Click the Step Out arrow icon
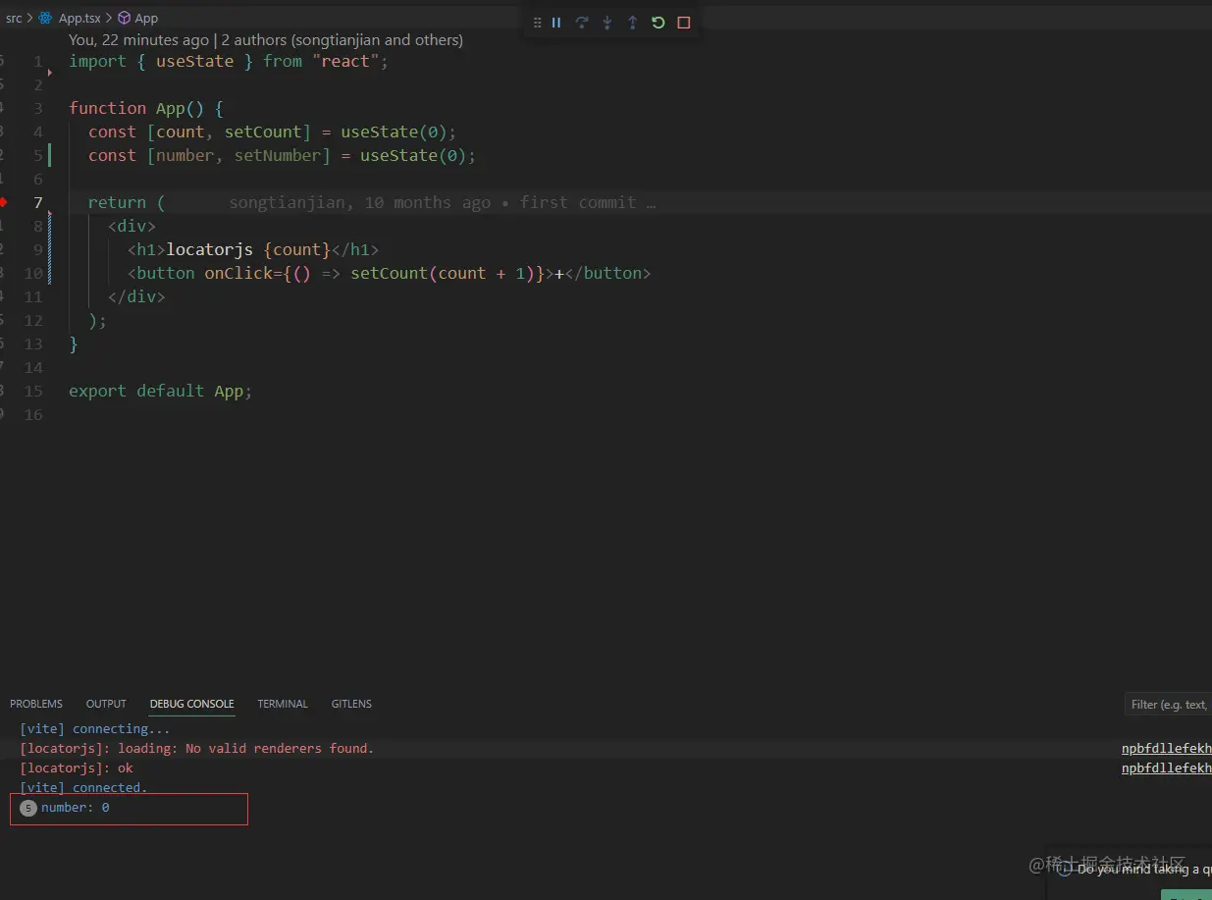Image resolution: width=1212 pixels, height=900 pixels. (x=633, y=23)
